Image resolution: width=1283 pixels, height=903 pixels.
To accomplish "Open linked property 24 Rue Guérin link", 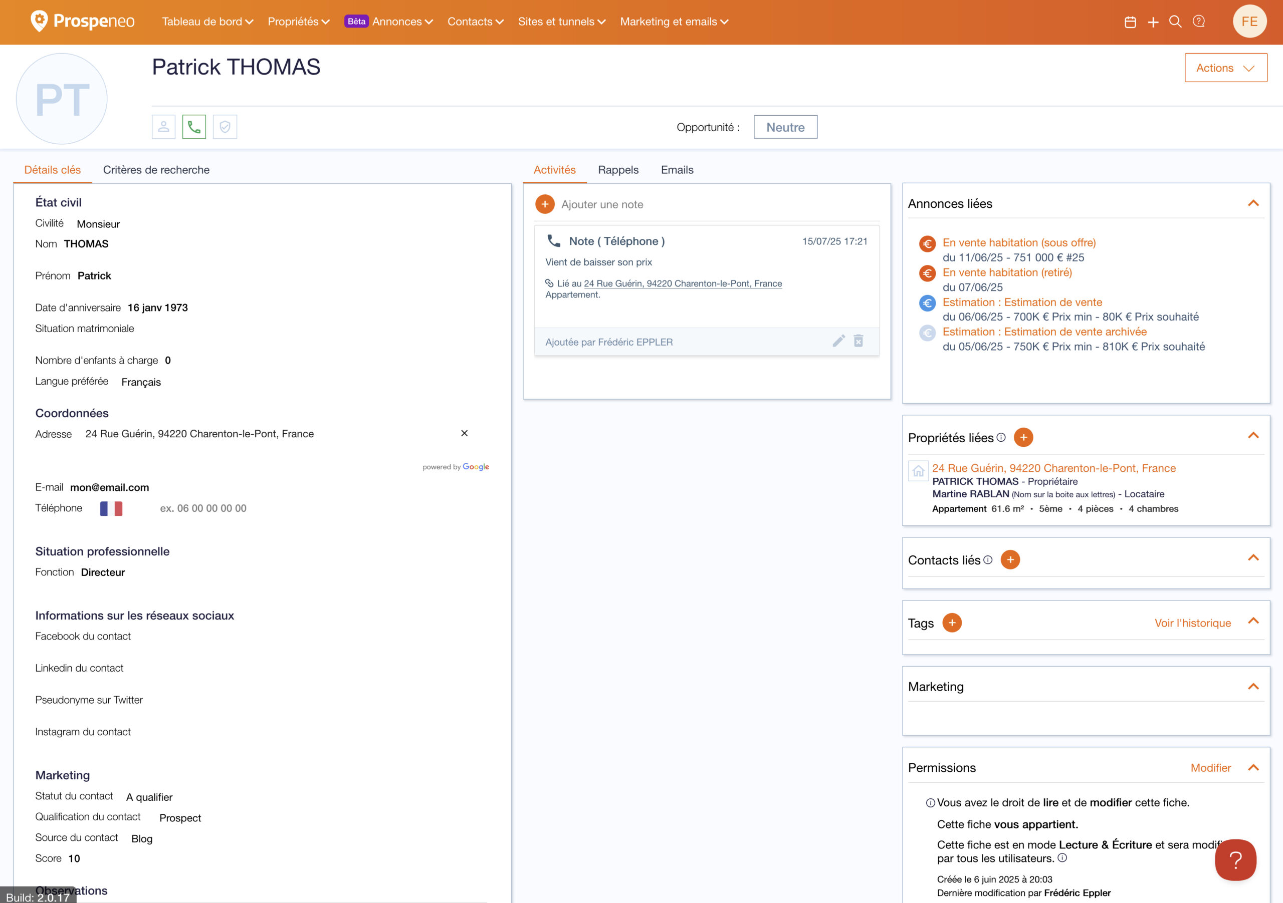I will [x=1053, y=468].
